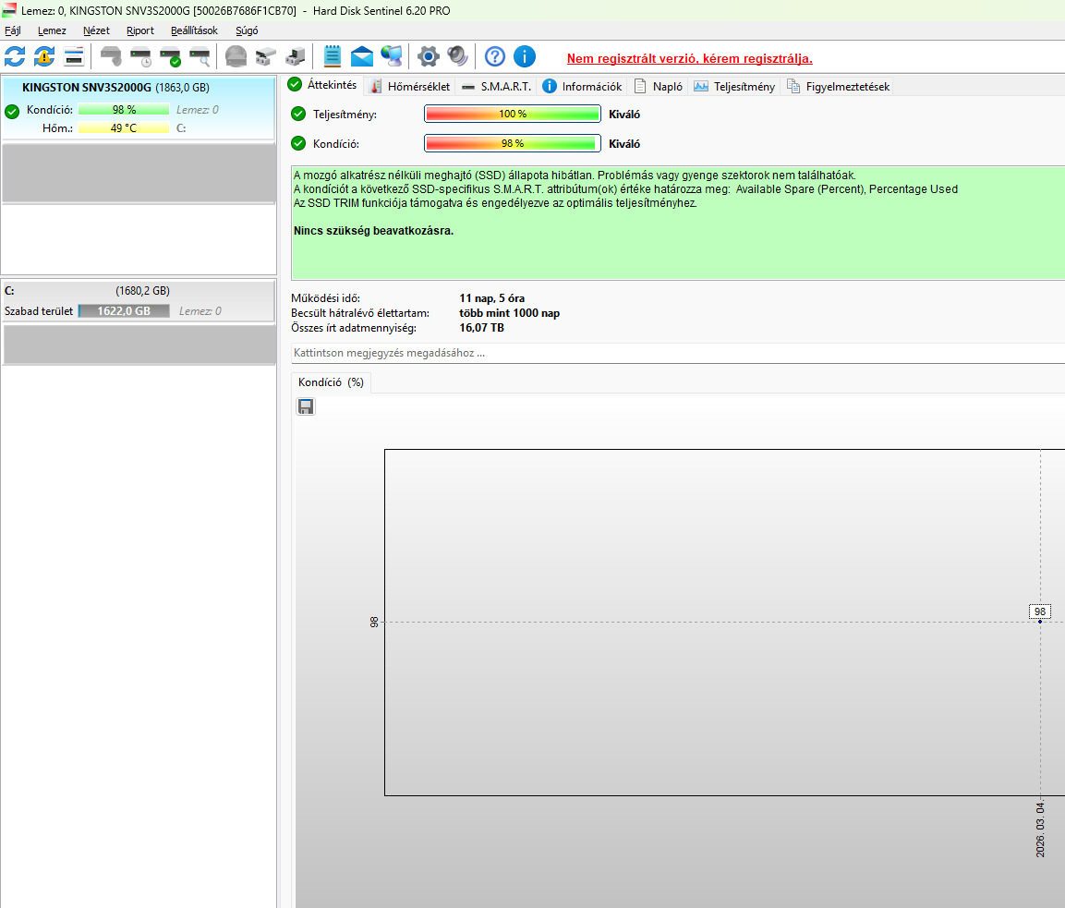
Task: Switch to the Napló tab
Action: click(x=659, y=86)
